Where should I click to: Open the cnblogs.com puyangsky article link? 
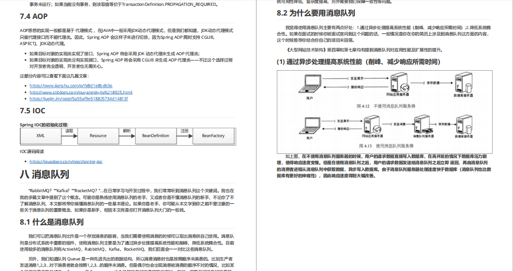click(81, 92)
